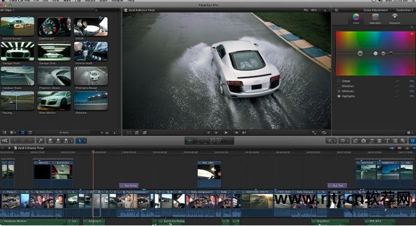Image resolution: width=416 pixels, height=226 pixels.
Task: Click the append clip edit button
Action: (x=66, y=141)
